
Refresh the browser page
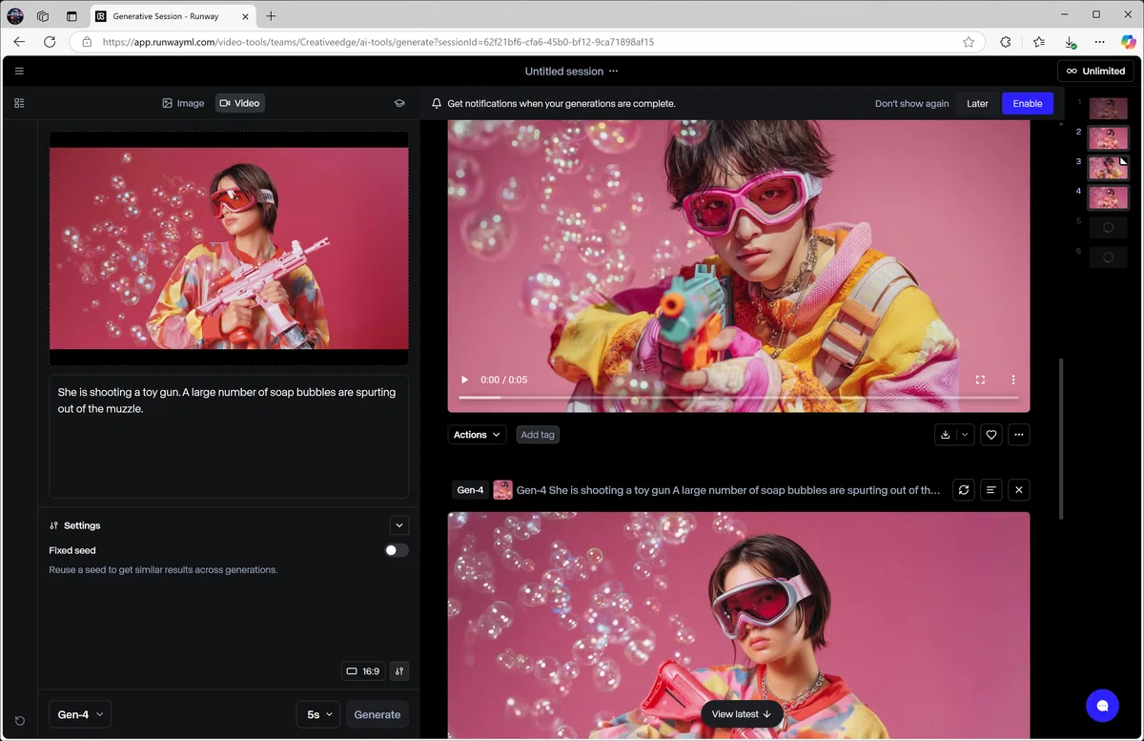tap(50, 42)
